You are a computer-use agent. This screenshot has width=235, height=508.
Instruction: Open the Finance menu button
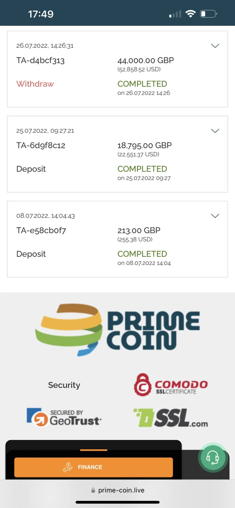94,467
